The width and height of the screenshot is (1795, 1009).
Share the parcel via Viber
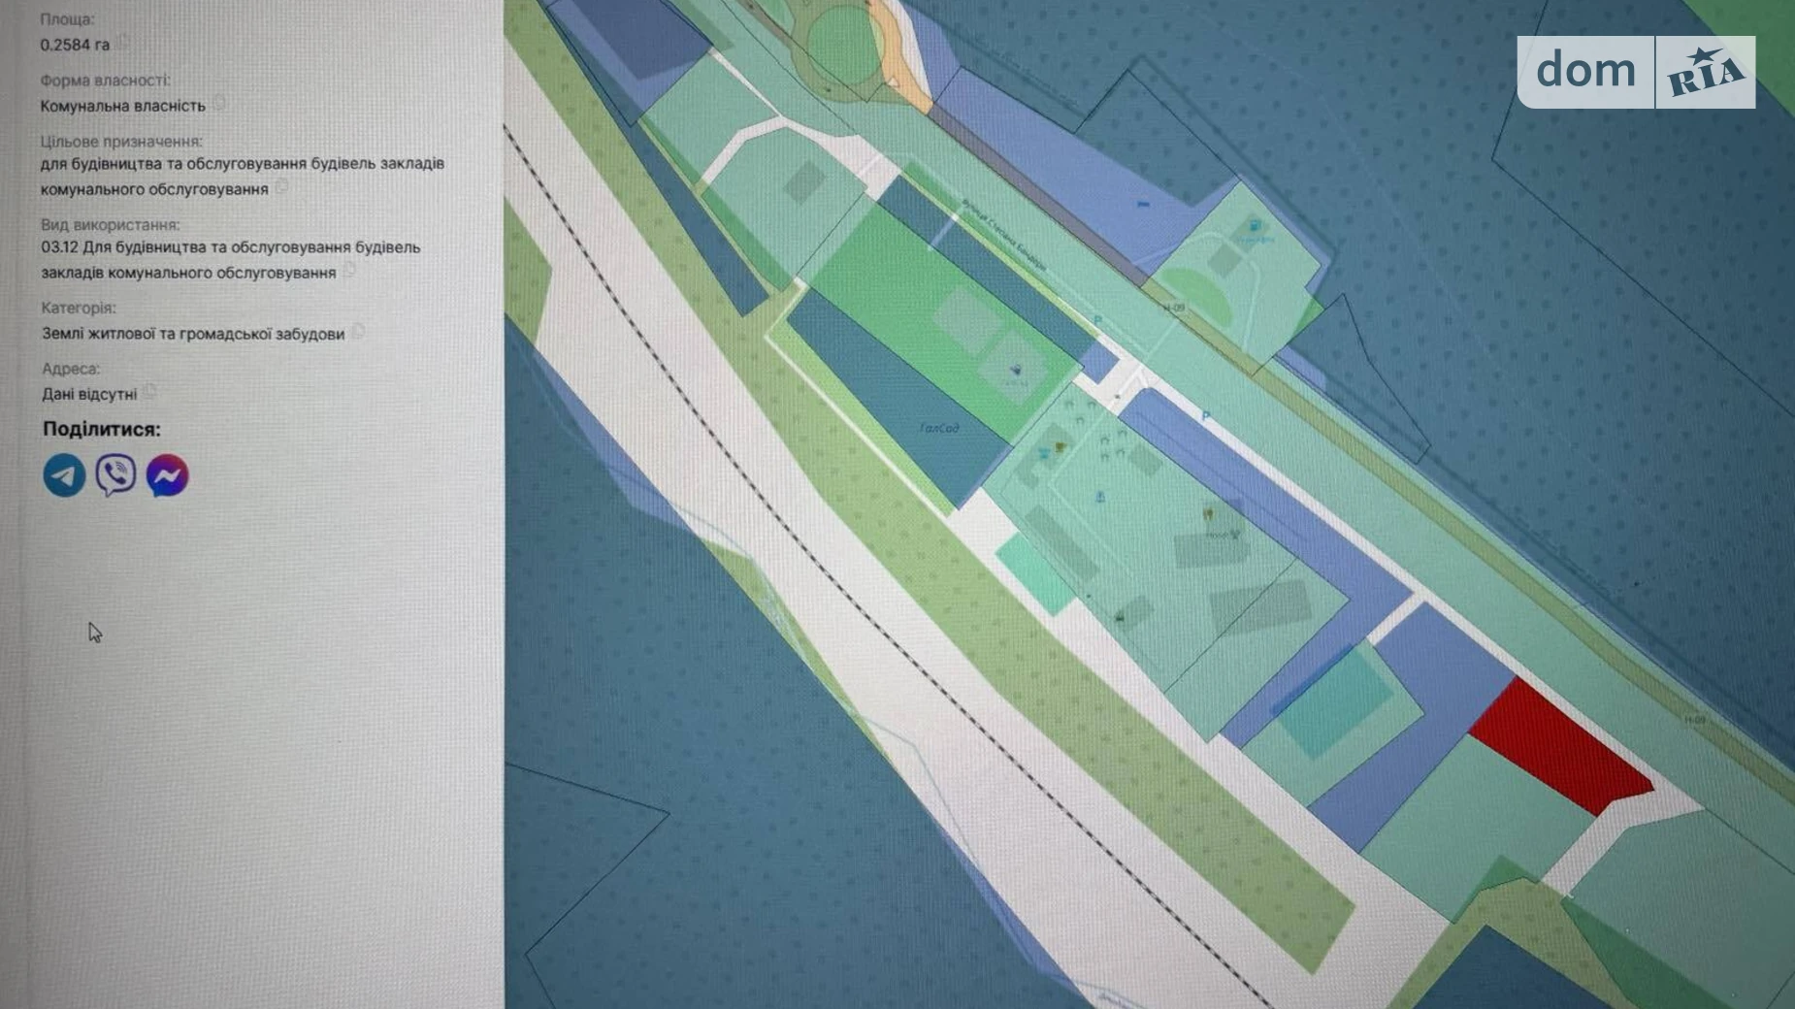[115, 475]
